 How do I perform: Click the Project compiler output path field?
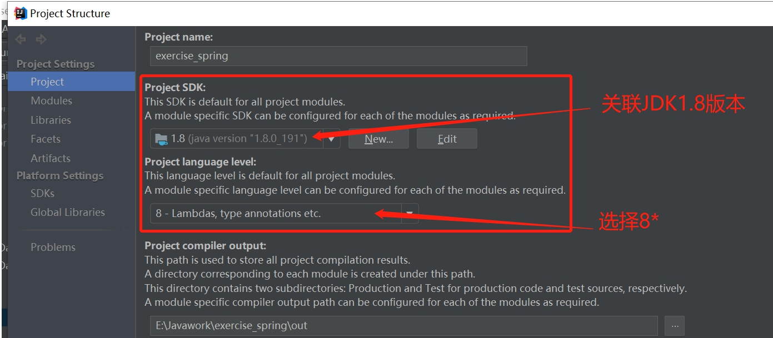(x=403, y=326)
